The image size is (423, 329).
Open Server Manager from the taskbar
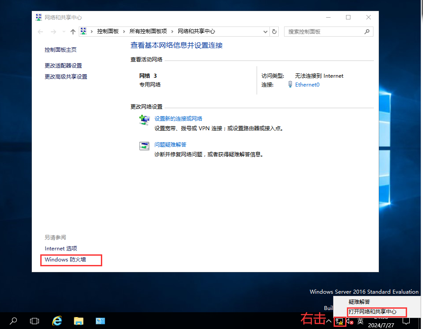(x=100, y=321)
